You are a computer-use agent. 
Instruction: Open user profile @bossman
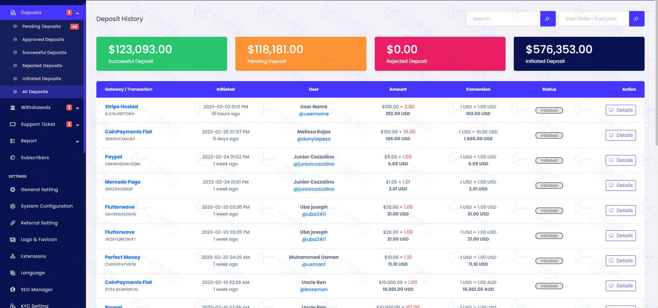[314, 289]
